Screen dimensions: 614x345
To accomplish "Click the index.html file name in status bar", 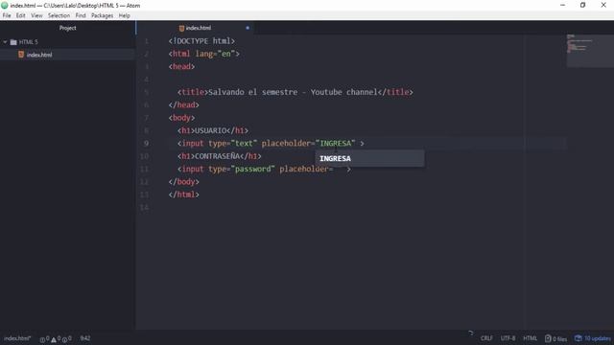I will click(17, 338).
